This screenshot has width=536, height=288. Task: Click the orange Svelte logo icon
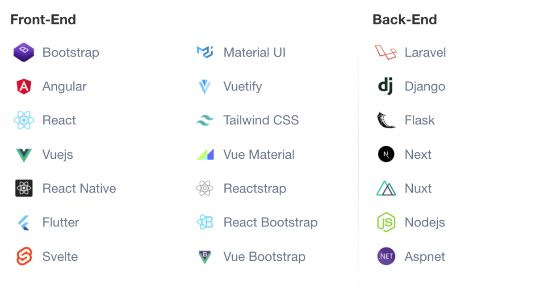[x=24, y=257]
